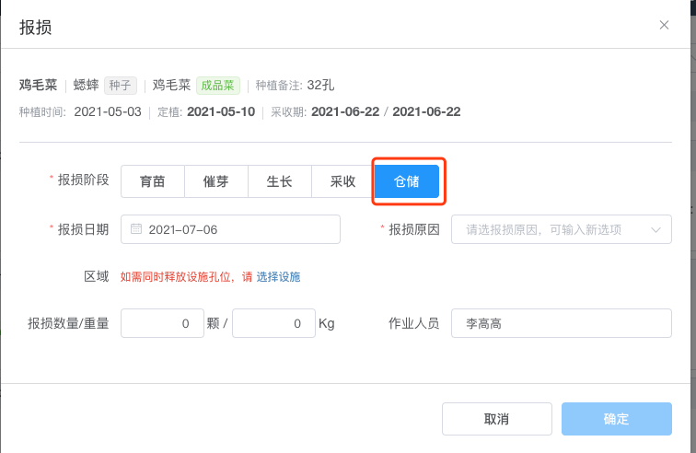Click the calendar icon in 报损日期 field
Viewport: 696px width, 453px height.
[136, 229]
